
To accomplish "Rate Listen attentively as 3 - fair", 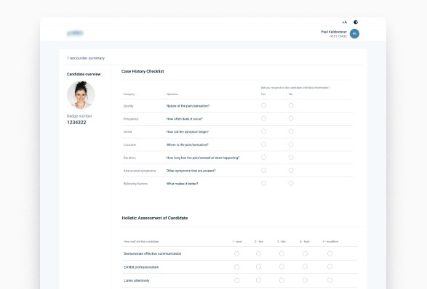I will point(282,280).
